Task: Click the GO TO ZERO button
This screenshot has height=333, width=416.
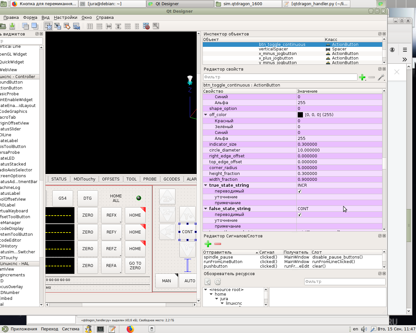Action: click(135, 266)
